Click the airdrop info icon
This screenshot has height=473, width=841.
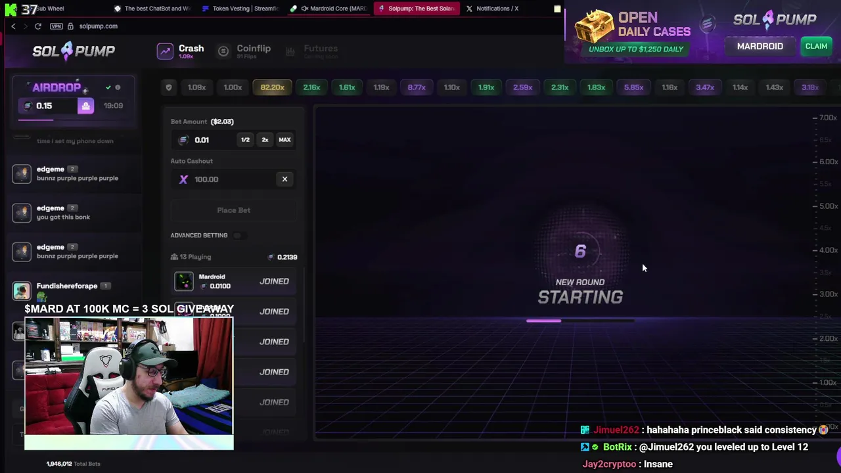point(118,87)
